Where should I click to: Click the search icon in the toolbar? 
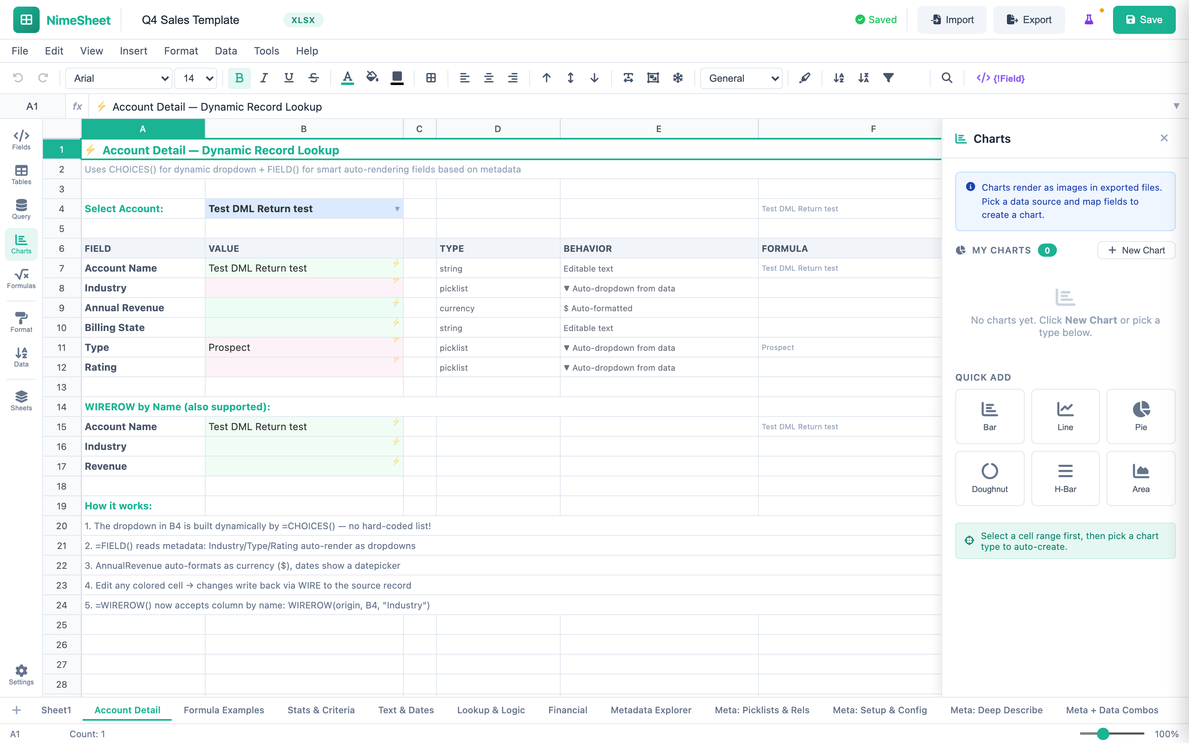(947, 78)
